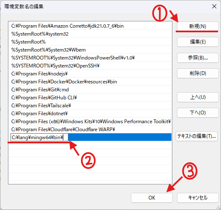221x210 pixels.
Task: Select the System32¥OpenSSH¥ path entry
Action: click(x=90, y=66)
